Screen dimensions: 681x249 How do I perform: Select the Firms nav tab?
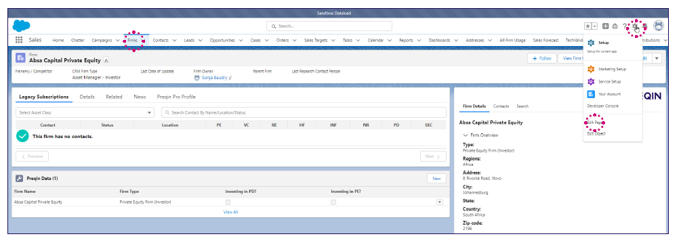coord(132,41)
